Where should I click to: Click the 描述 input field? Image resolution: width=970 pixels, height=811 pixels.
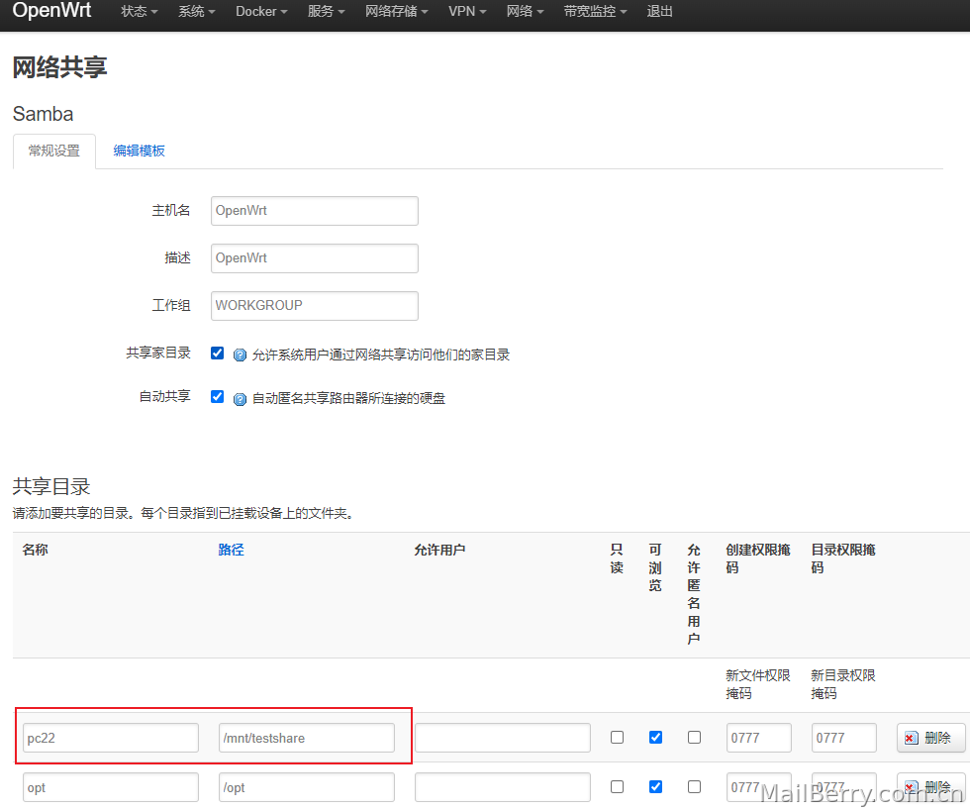(x=315, y=258)
